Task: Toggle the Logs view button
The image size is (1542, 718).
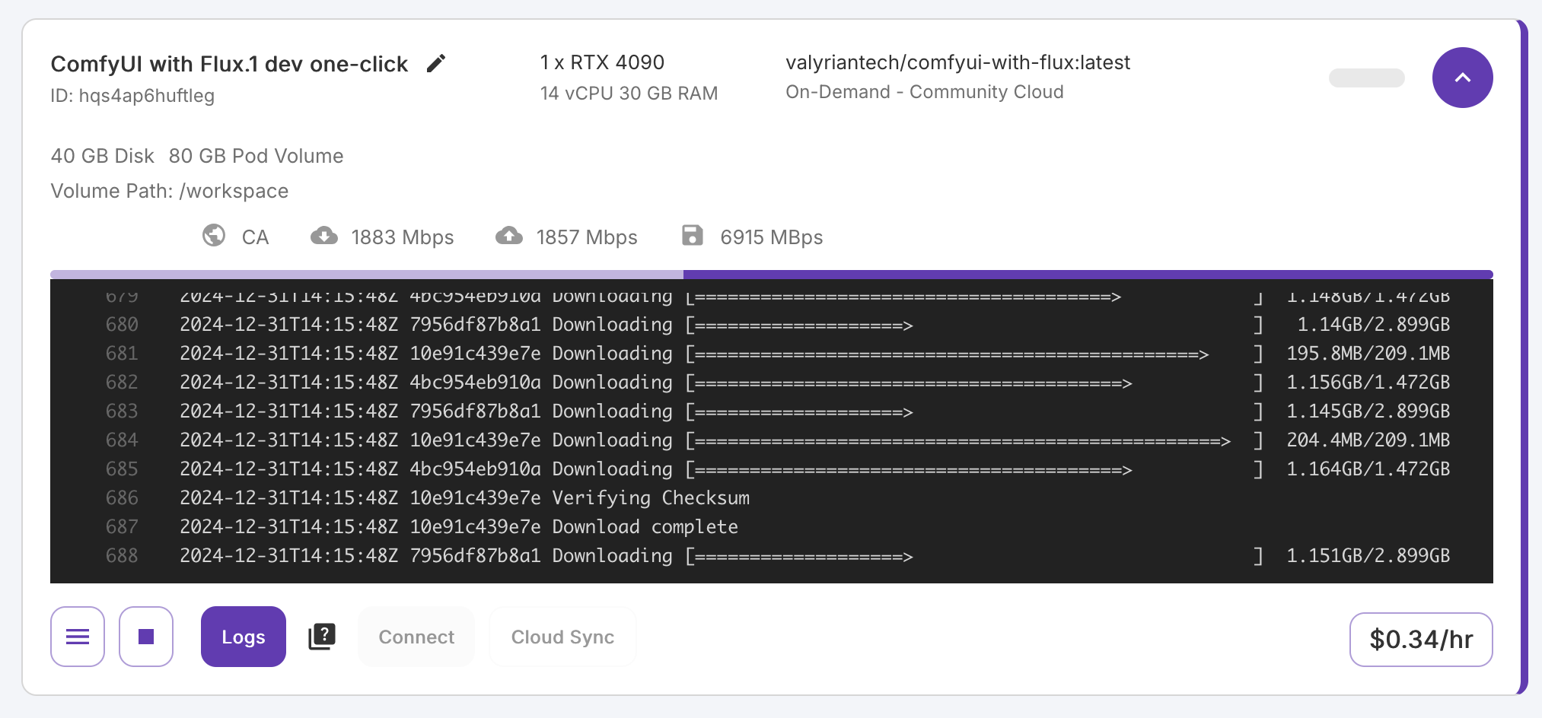Action: [x=243, y=637]
